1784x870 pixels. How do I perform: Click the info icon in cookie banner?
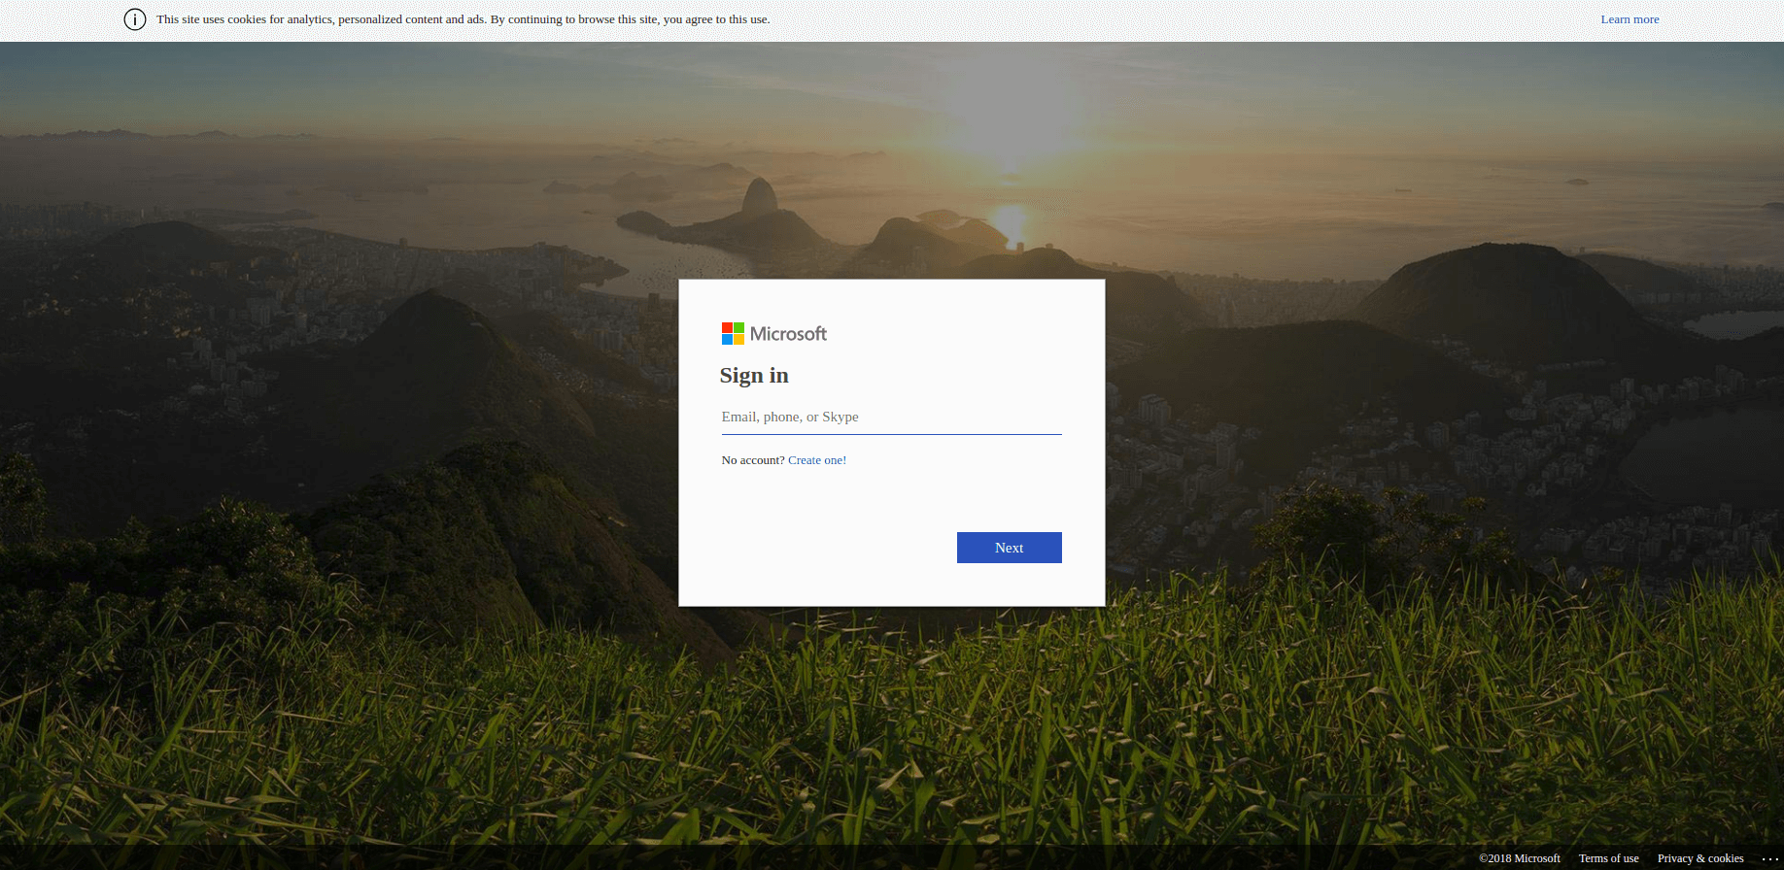[x=135, y=19]
